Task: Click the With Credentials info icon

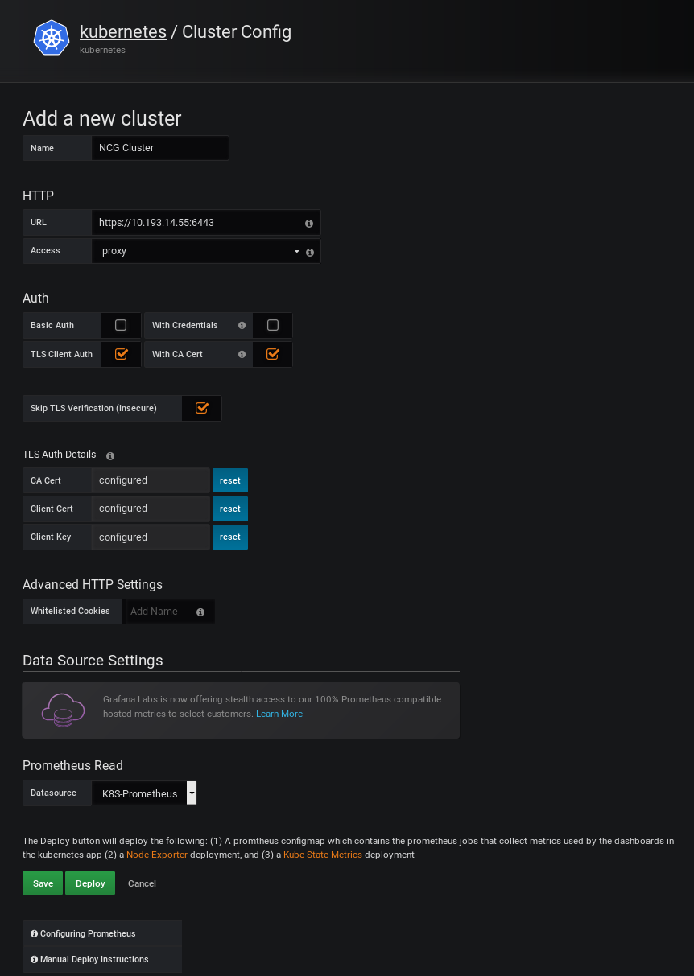Action: tap(242, 326)
